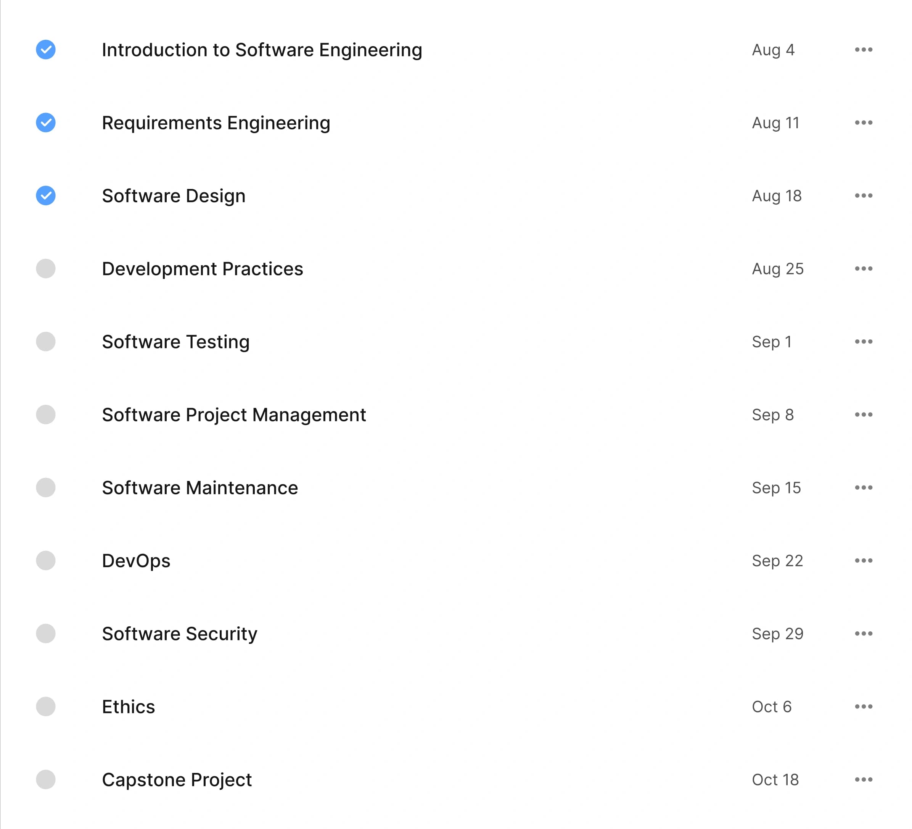This screenshot has width=912, height=829.
Task: Show more options for DevOps
Action: click(863, 561)
